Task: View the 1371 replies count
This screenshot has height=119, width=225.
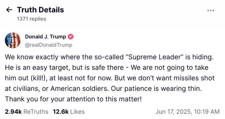Action: [32, 19]
